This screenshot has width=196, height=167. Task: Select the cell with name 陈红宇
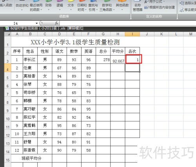pos(30,117)
